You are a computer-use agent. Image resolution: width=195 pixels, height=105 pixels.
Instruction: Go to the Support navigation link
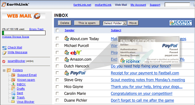pyautogui.click(x=155, y=5)
